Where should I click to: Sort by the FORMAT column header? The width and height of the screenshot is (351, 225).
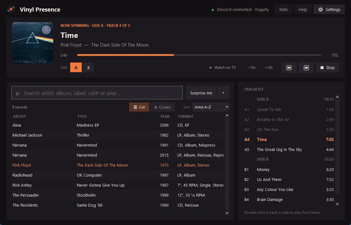pyautogui.click(x=186, y=116)
